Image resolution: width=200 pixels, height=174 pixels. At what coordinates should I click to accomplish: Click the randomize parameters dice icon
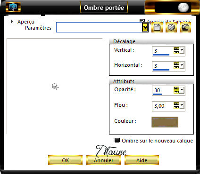point(171,27)
